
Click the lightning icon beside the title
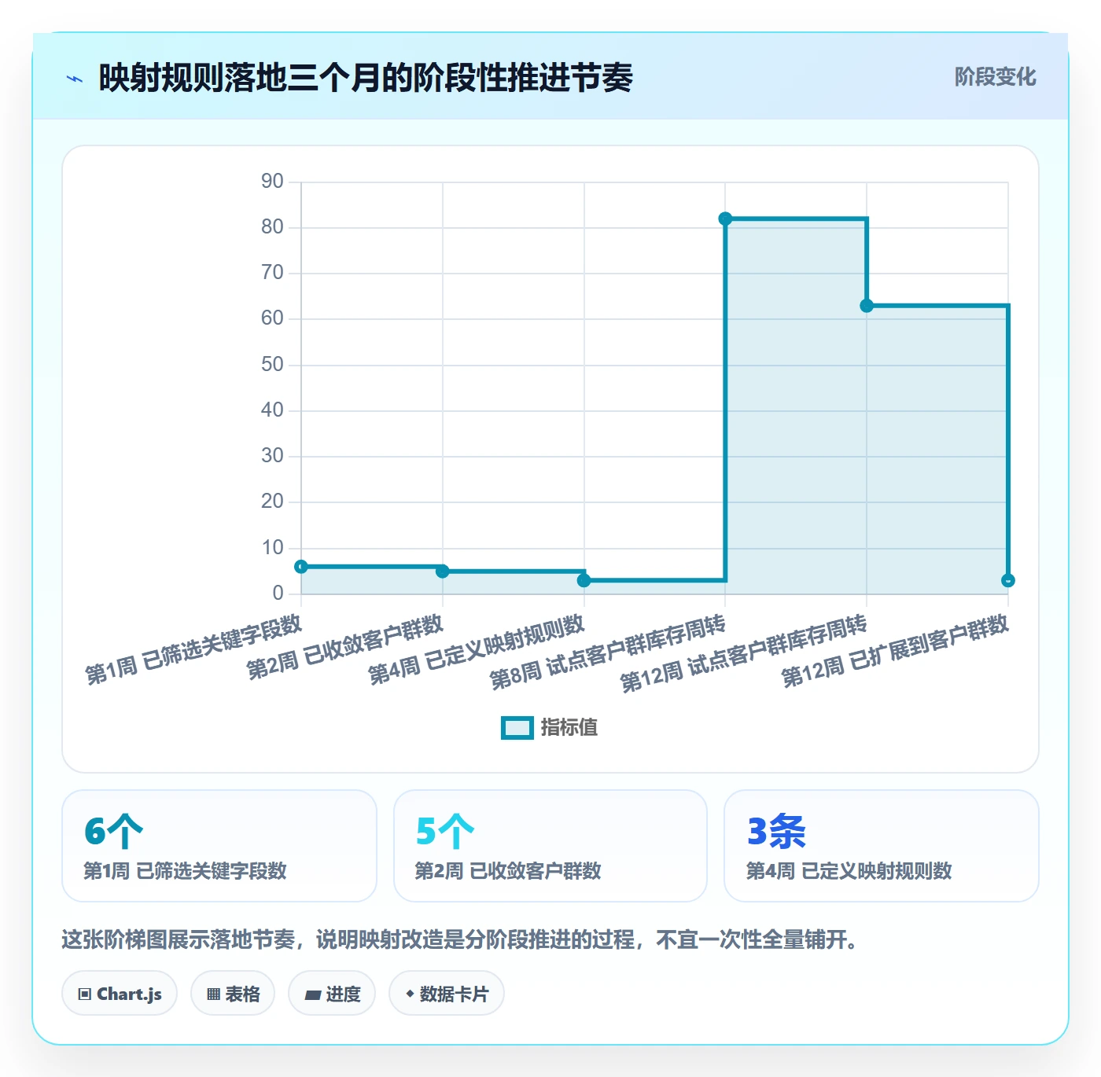tap(75, 79)
